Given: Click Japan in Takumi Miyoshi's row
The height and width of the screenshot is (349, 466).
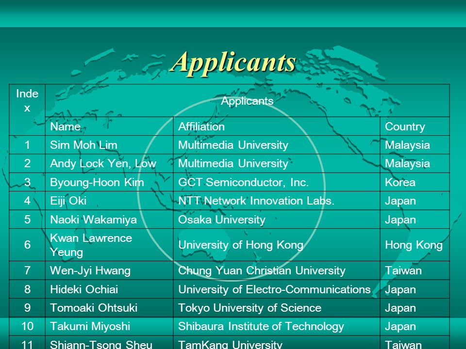Looking at the screenshot, I should pos(400,326).
